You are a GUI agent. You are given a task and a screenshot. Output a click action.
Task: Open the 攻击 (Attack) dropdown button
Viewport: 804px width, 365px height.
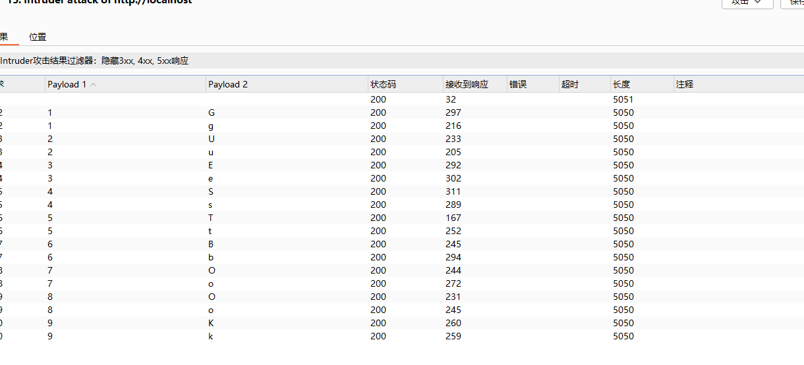tap(747, 3)
